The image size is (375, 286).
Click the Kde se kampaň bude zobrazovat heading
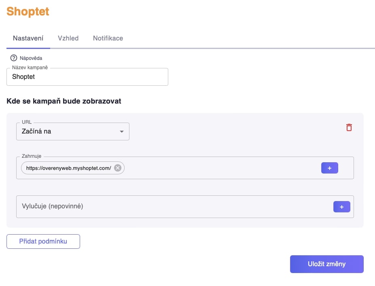[64, 101]
